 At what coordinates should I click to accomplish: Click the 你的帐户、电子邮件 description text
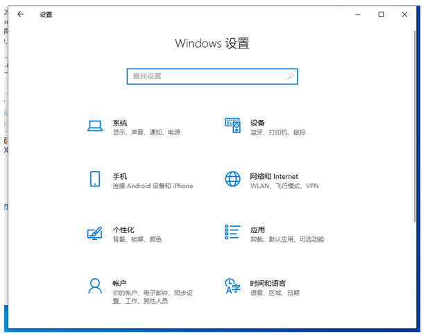coord(153,297)
